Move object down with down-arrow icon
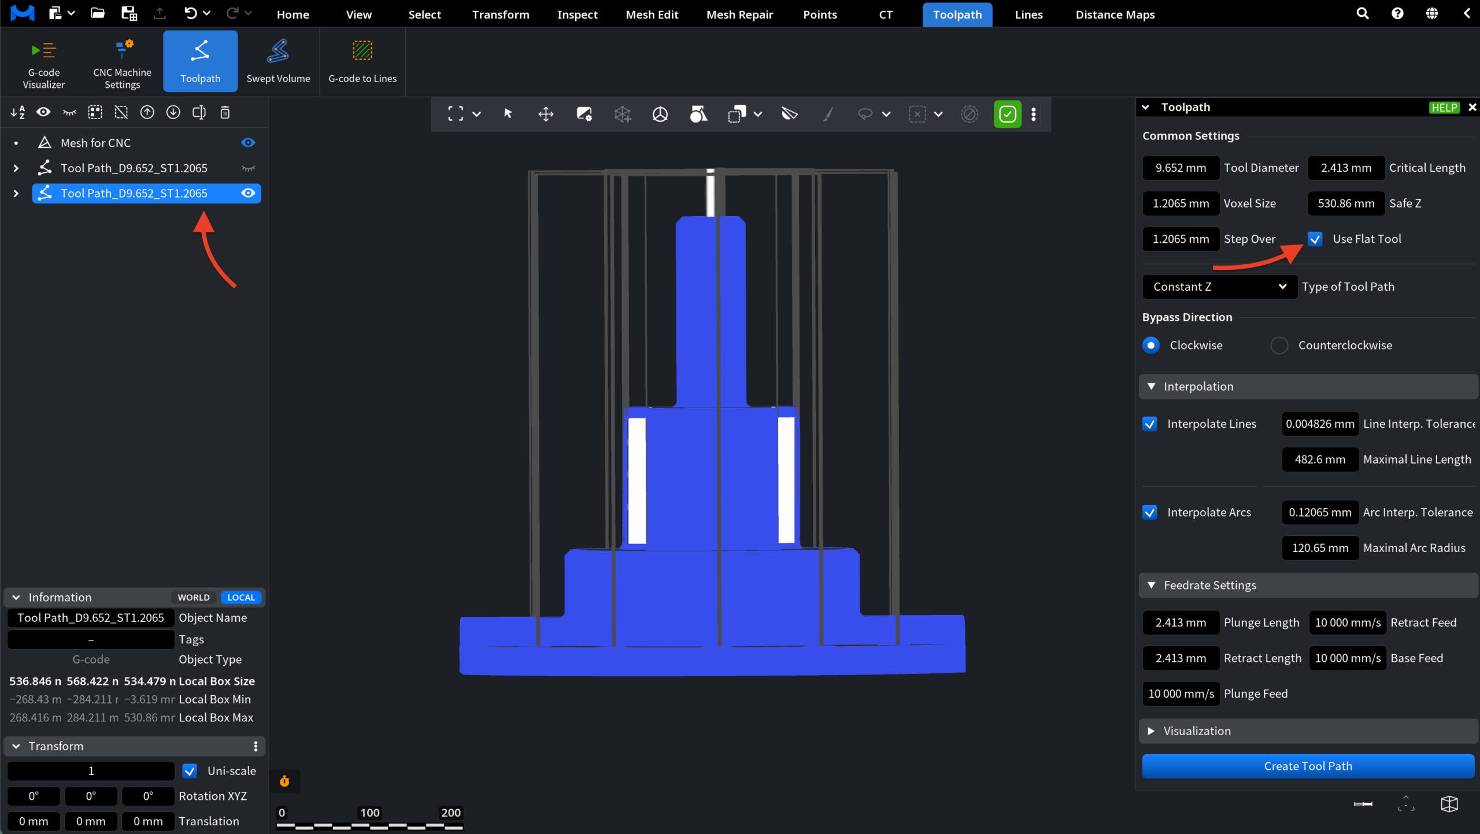Screen dimensions: 1480x834 click(173, 112)
